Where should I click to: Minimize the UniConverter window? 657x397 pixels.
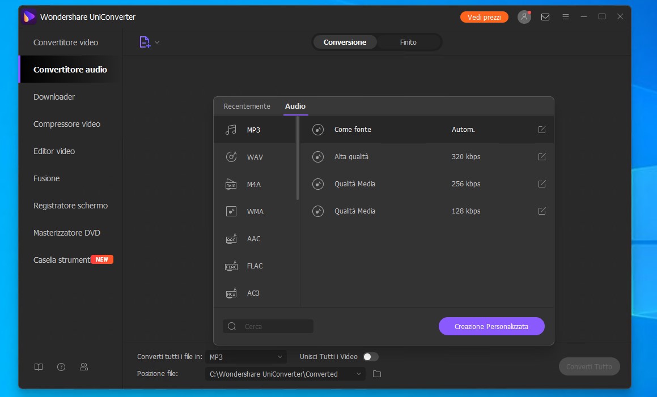(x=584, y=17)
